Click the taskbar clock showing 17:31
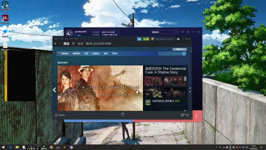Screen dimensions: 266x150 pos(253,147)
